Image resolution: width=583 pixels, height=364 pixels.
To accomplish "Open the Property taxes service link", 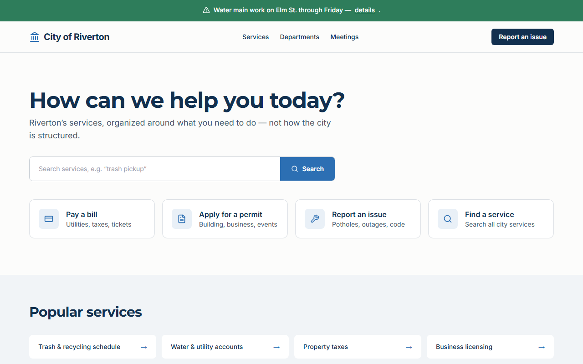I will [x=358, y=347].
